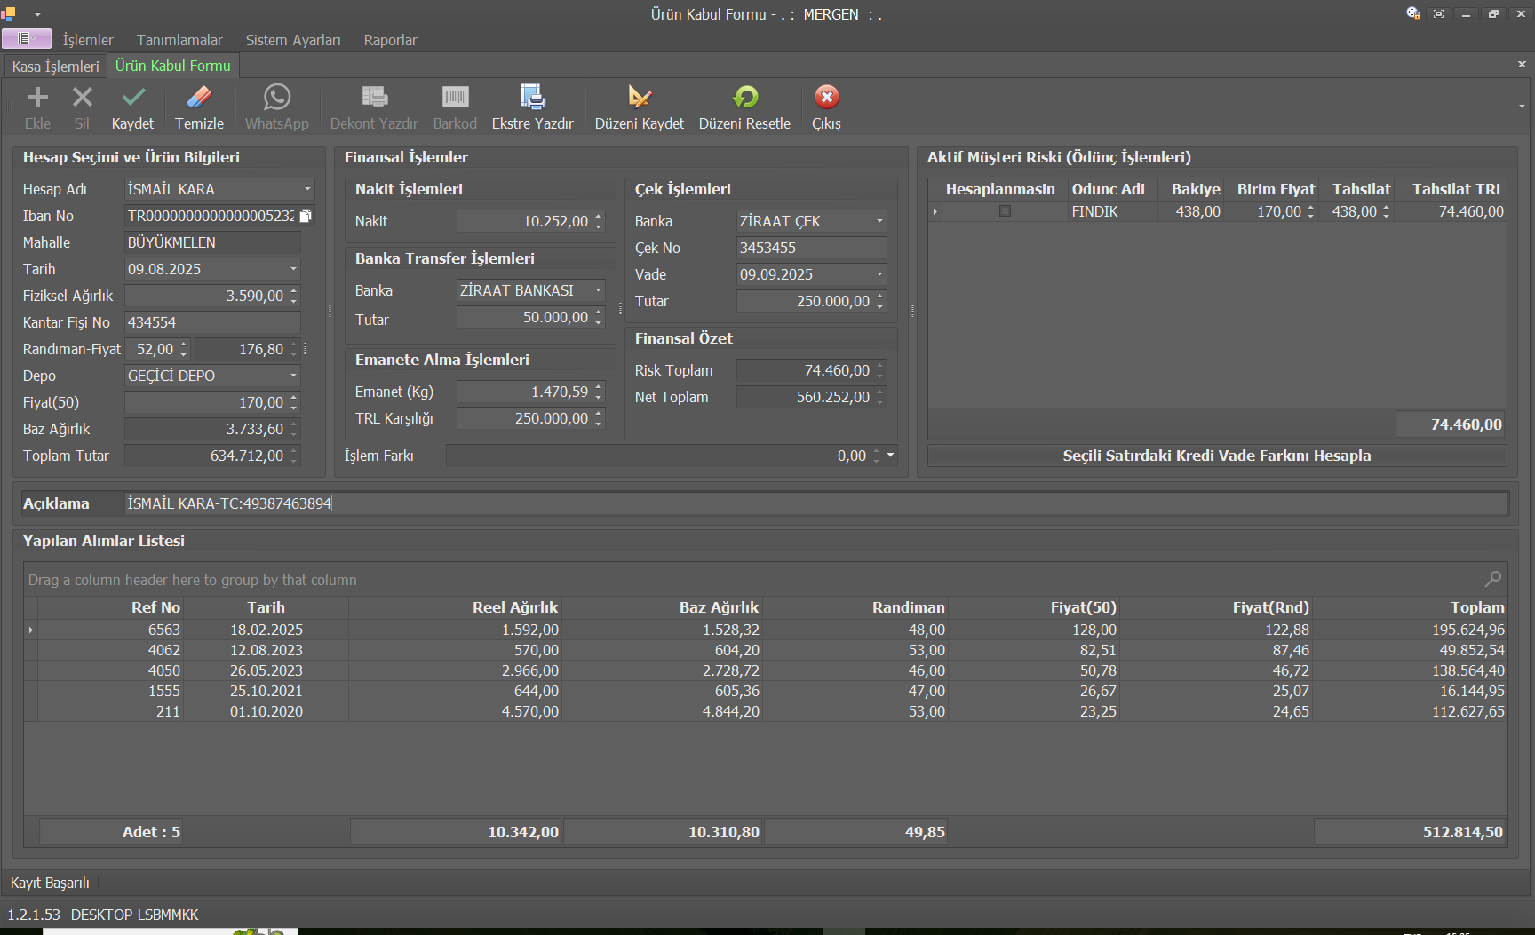Expand Çek İşlemleri Banka dropdown
The image size is (1535, 935).
pos(879,221)
